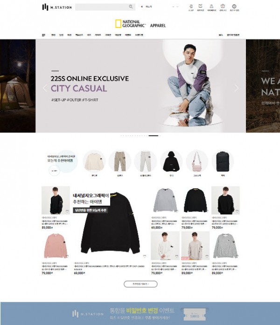Show next banner with right arrow
This screenshot has width=280, height=325.
click(x=236, y=88)
